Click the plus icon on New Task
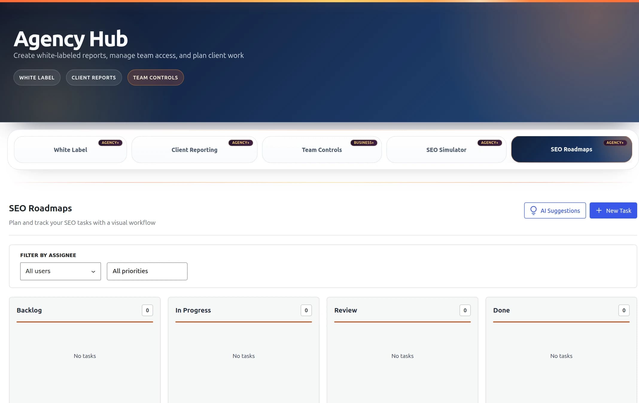 pyautogui.click(x=599, y=210)
